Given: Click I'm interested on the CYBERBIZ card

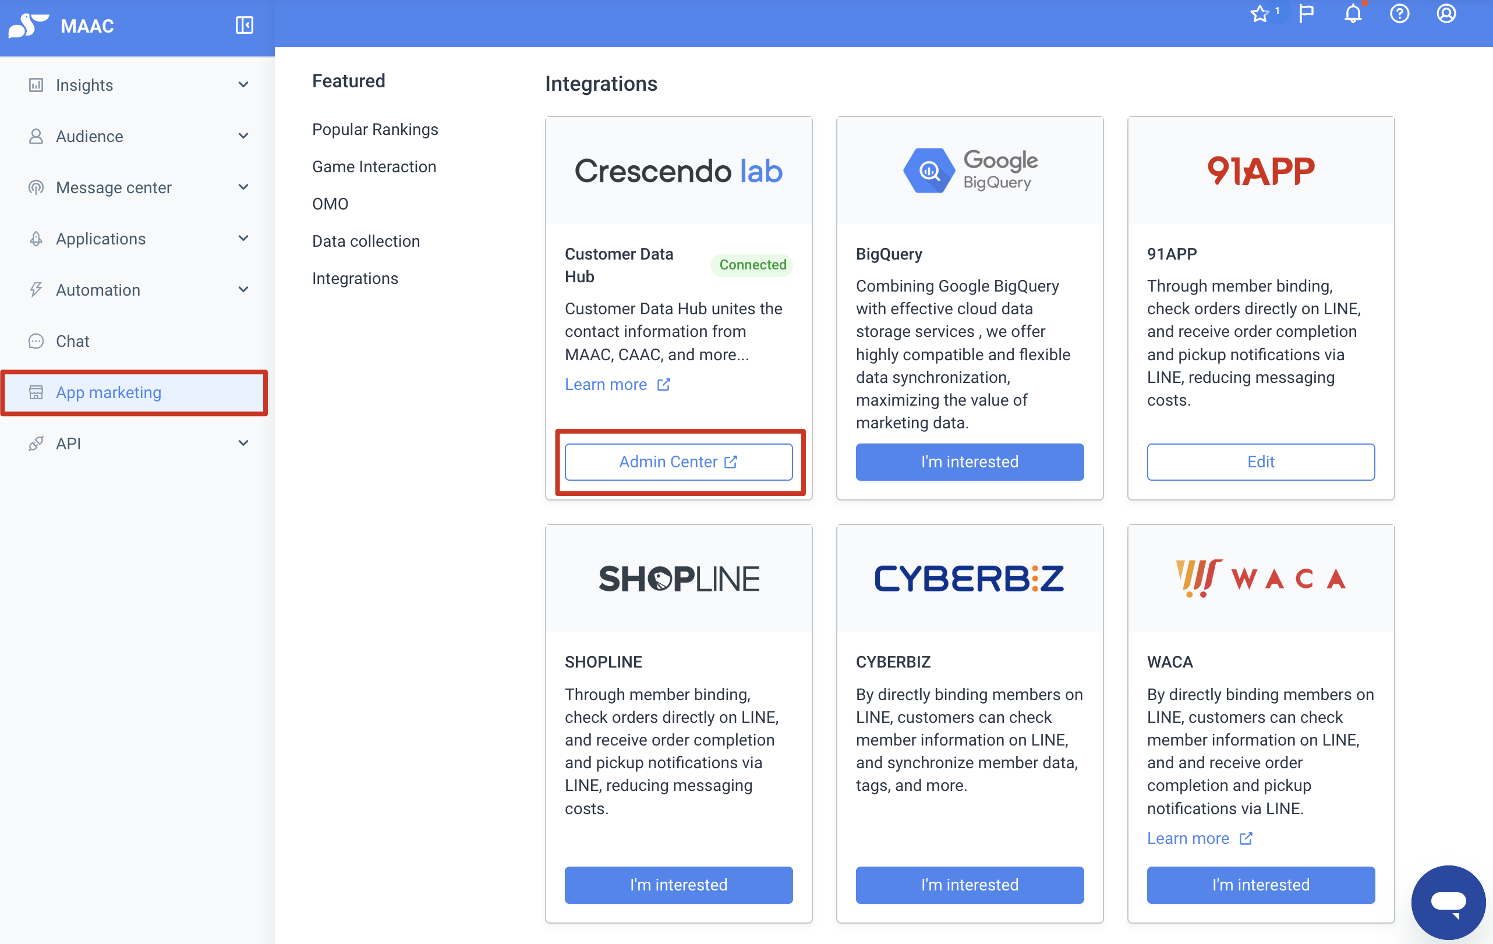Looking at the screenshot, I should [969, 885].
